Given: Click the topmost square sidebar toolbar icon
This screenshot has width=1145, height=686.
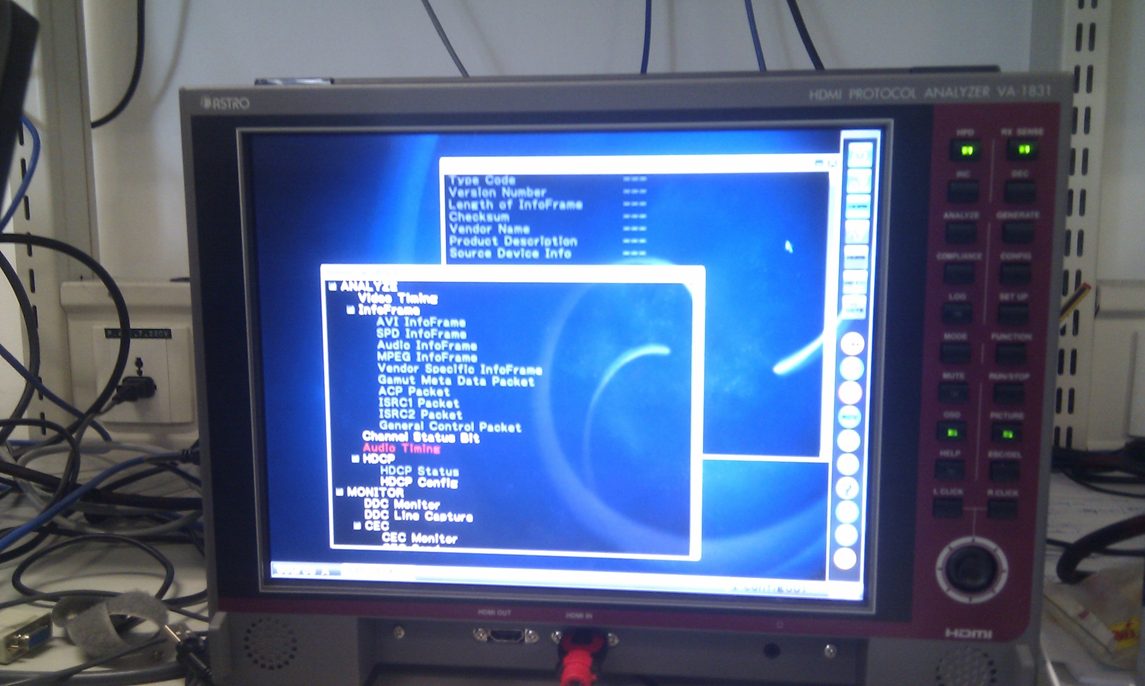Looking at the screenshot, I should coord(860,155).
